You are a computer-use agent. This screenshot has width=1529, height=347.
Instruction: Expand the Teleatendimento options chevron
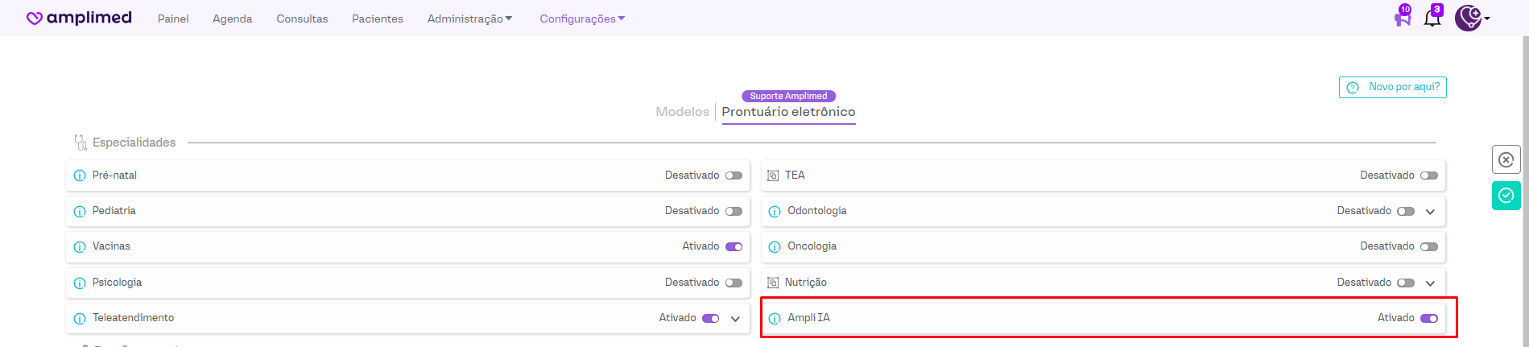pyautogui.click(x=735, y=319)
